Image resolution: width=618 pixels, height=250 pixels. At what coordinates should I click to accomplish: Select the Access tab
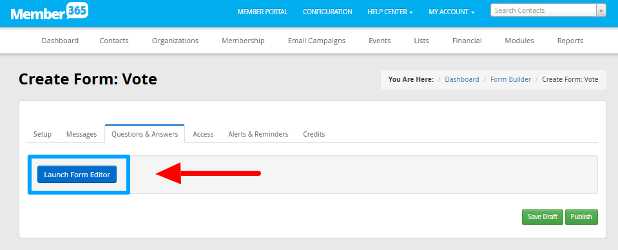[x=203, y=134]
